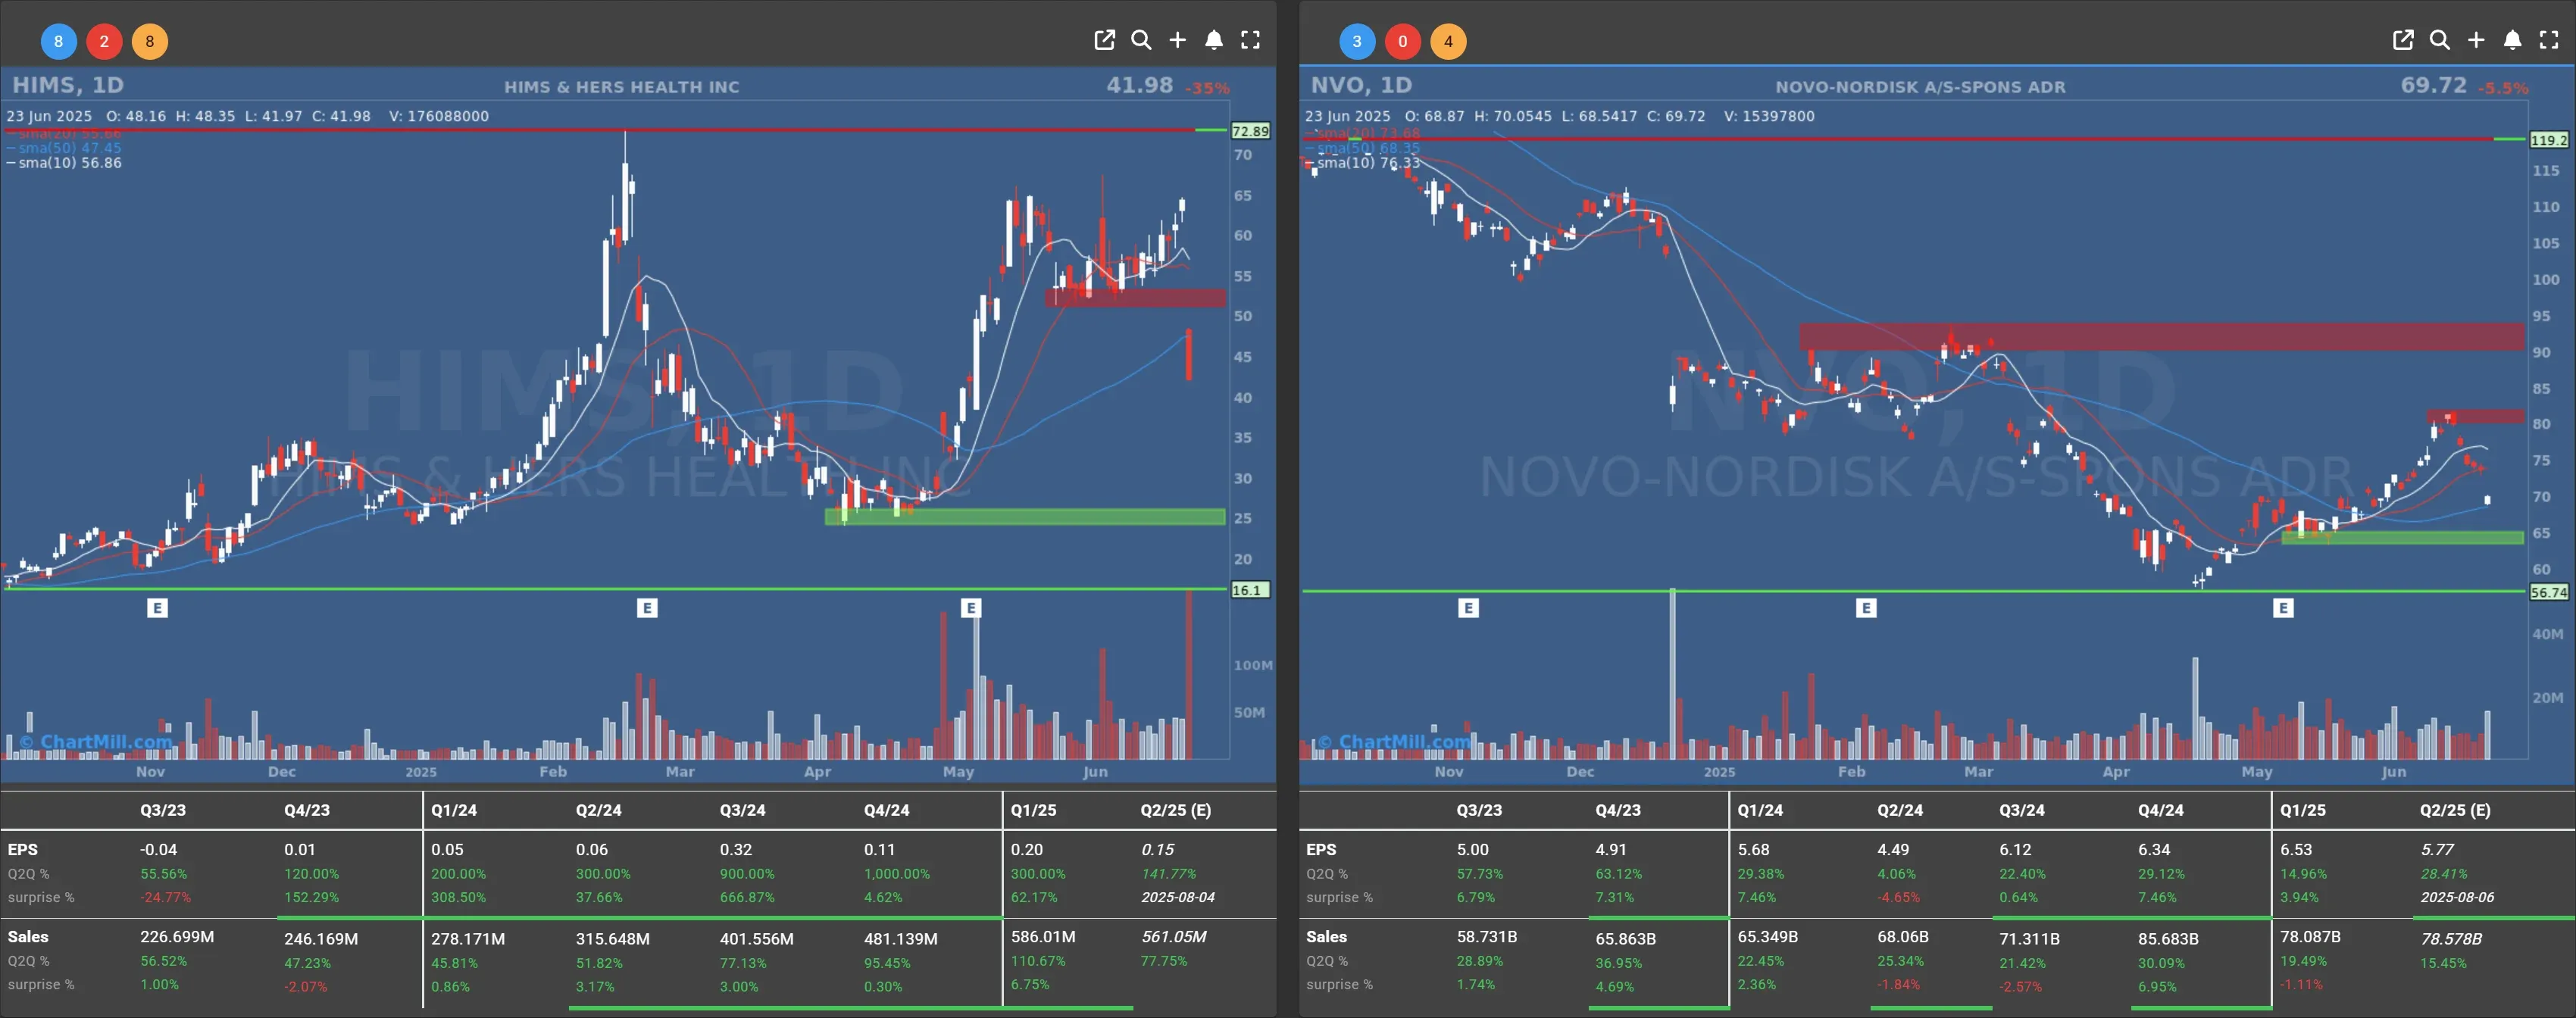Click NVO Q1/24 EPS value 5.68

(1753, 849)
